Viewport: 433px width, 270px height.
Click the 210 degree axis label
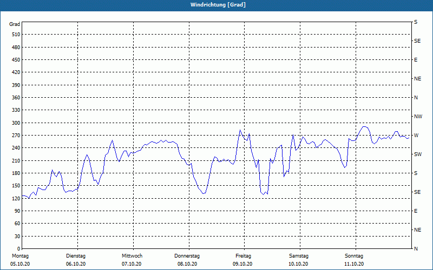(x=16, y=160)
